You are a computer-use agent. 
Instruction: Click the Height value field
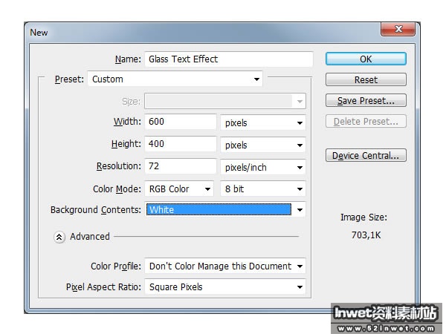tap(181, 145)
